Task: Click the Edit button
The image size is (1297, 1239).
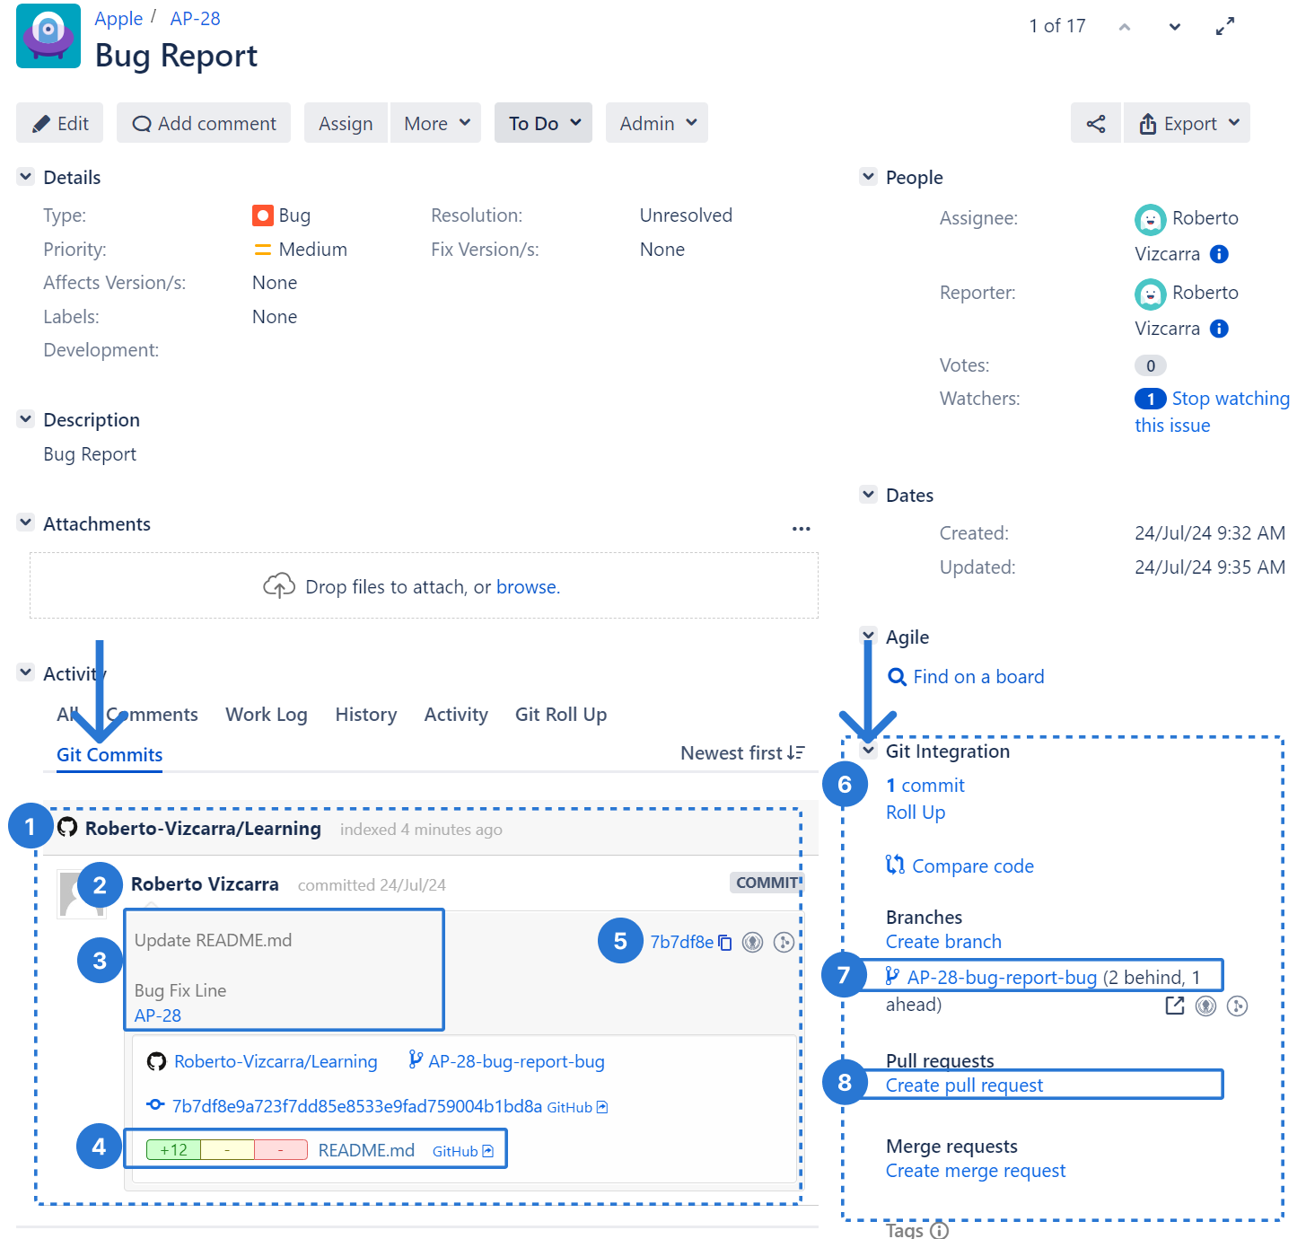Action: point(60,123)
